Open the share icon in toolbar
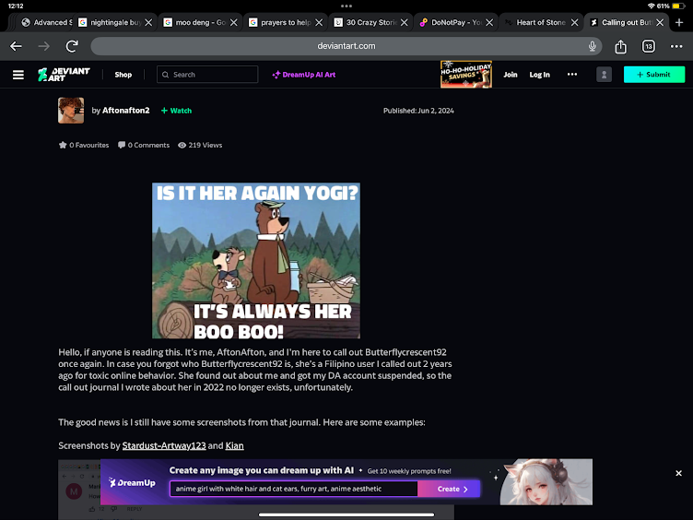The height and width of the screenshot is (520, 693). pos(620,46)
